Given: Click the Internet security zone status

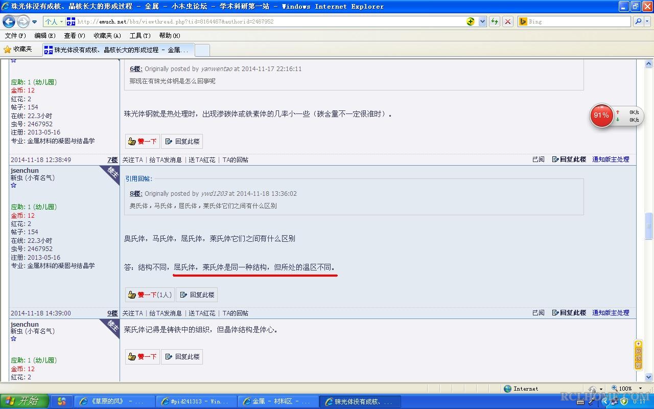Looking at the screenshot, I should tap(521, 389).
